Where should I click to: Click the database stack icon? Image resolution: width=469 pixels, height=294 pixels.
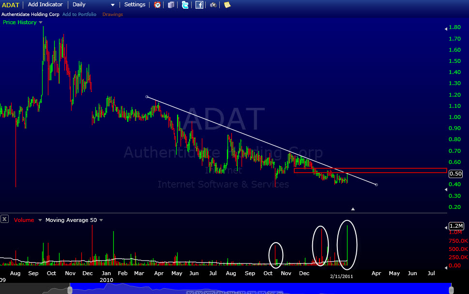[171, 5]
